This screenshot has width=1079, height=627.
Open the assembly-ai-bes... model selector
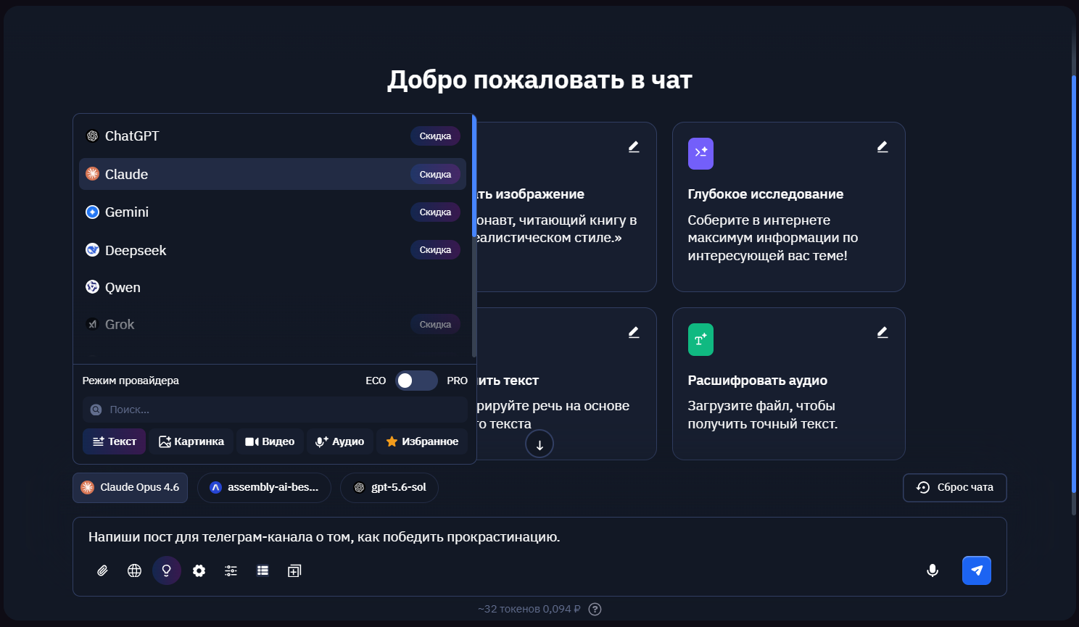(x=264, y=488)
